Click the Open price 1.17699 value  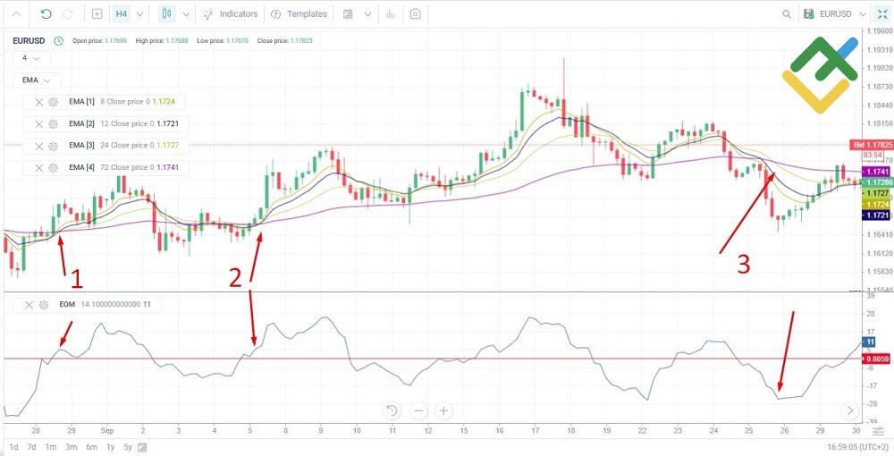point(115,41)
